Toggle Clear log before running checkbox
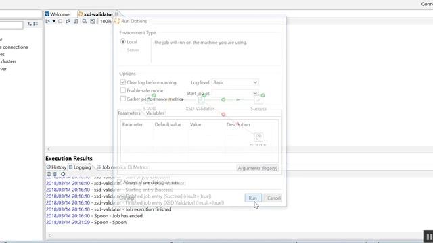433x243 pixels. (123, 82)
